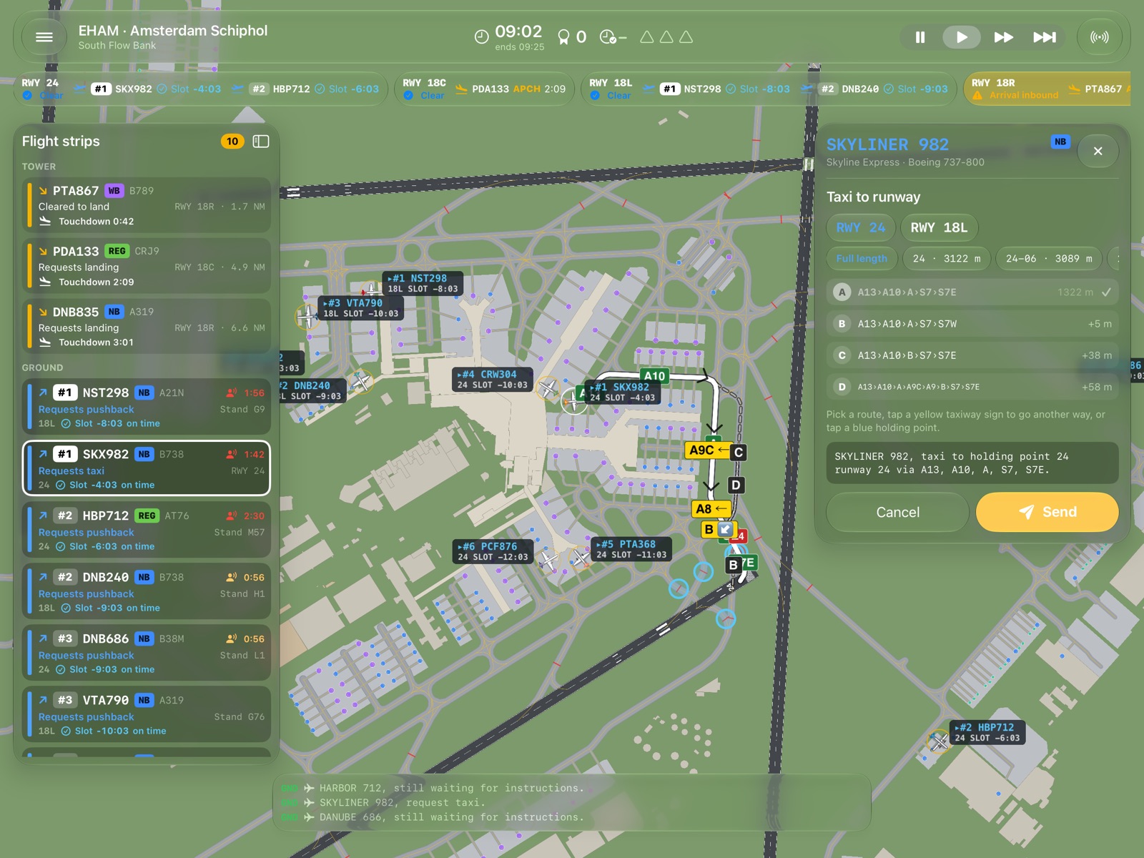Open the hamburger main menu
The height and width of the screenshot is (858, 1144).
click(x=44, y=37)
